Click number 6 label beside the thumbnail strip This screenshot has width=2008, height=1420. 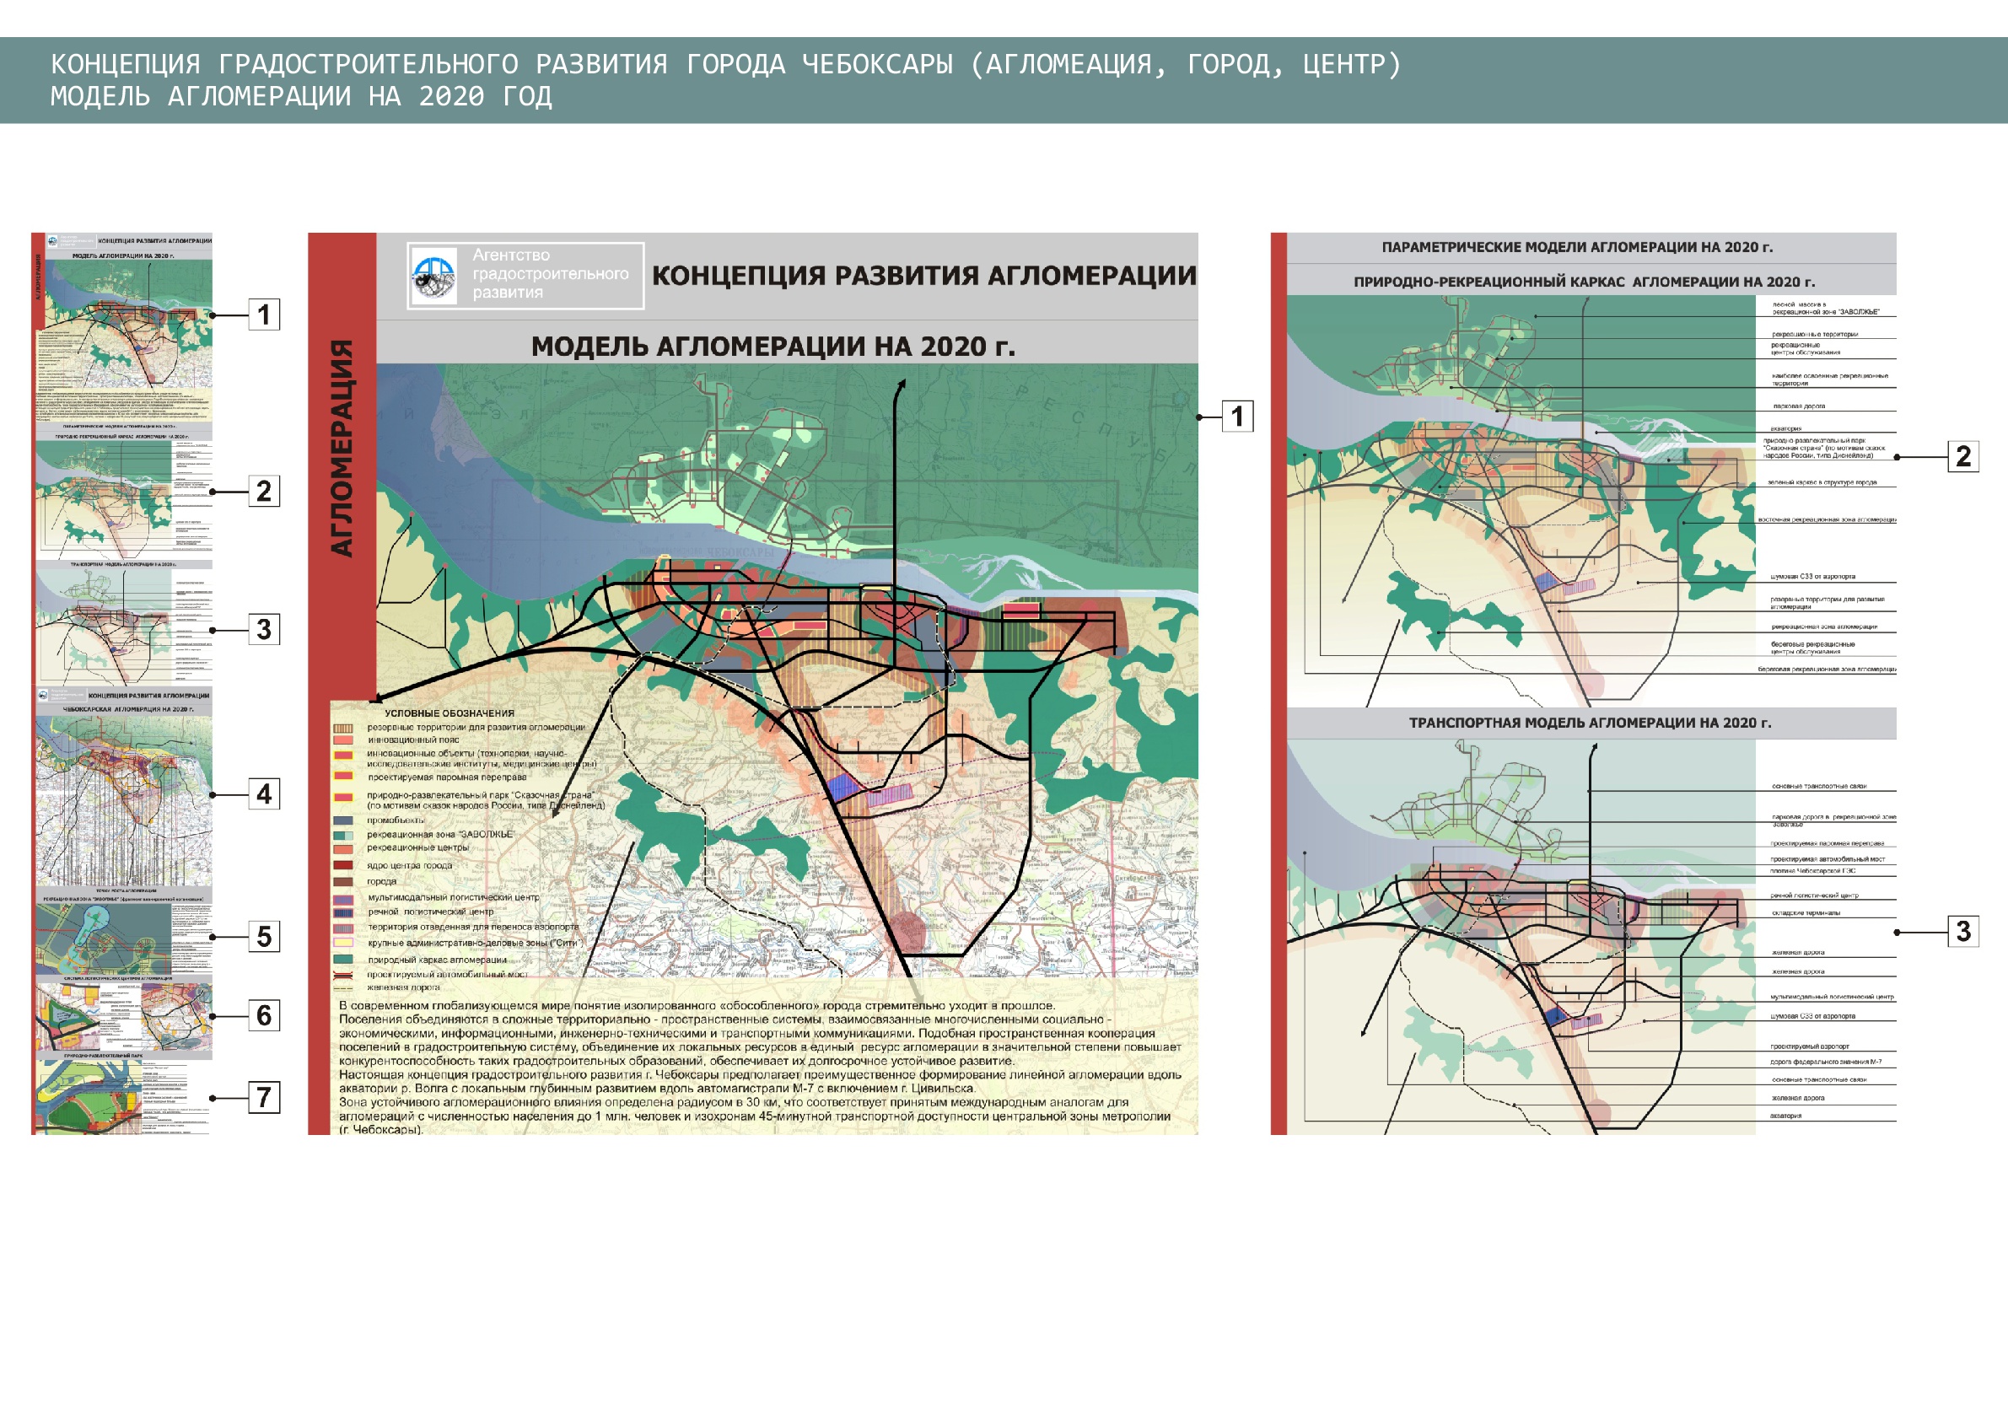tap(264, 1015)
